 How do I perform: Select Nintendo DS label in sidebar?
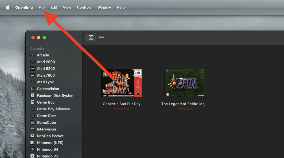(48, 156)
